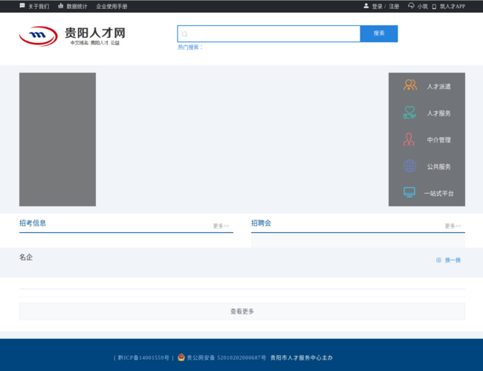Focus the search input field

point(268,34)
